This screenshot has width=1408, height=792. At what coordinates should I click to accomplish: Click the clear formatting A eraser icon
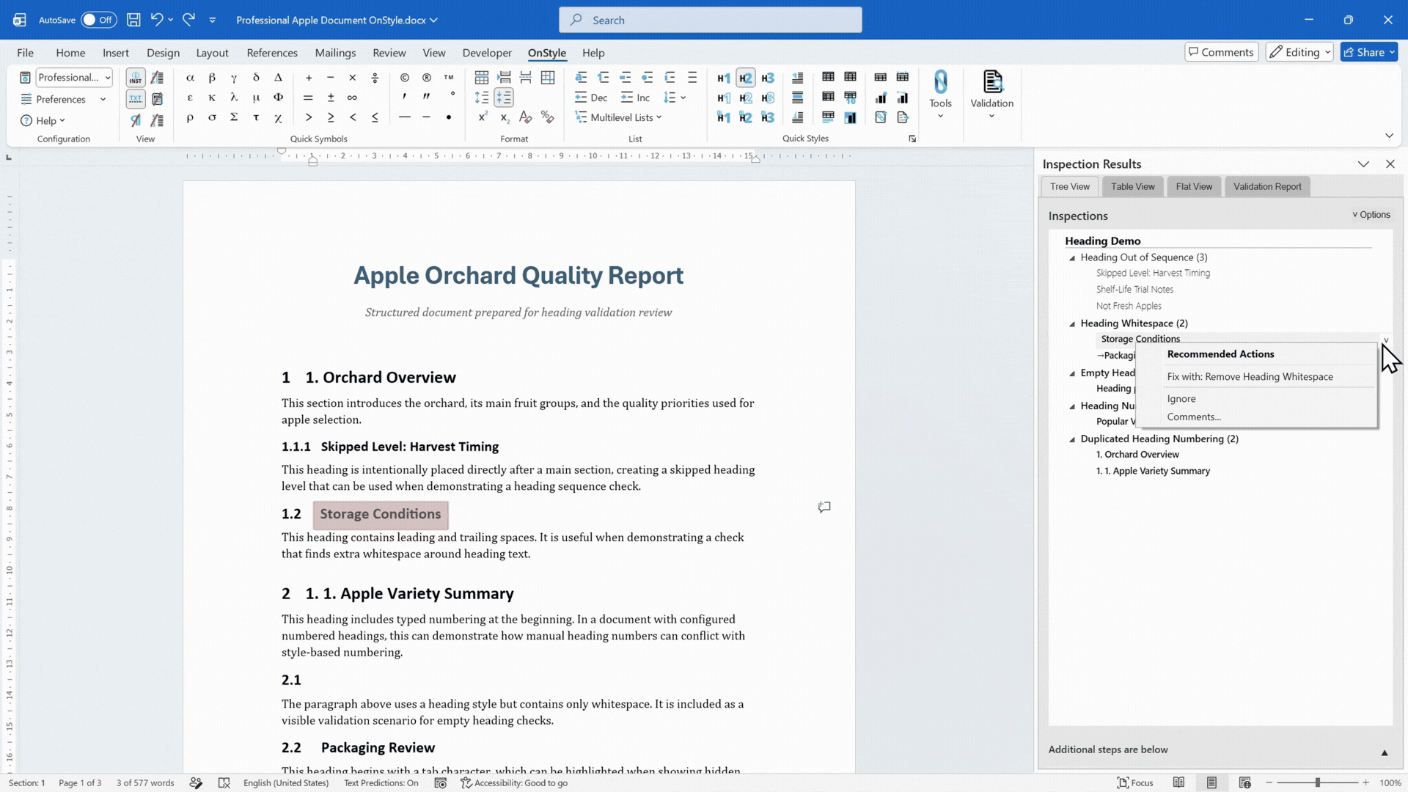tap(526, 117)
